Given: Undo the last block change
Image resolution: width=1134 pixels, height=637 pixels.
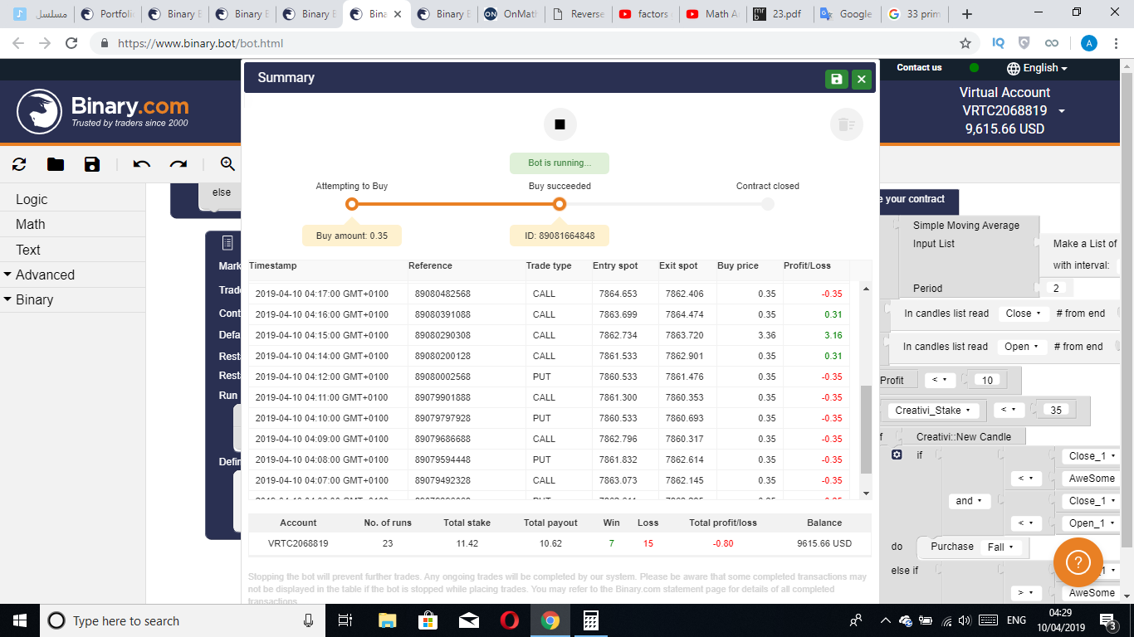Looking at the screenshot, I should pyautogui.click(x=141, y=164).
